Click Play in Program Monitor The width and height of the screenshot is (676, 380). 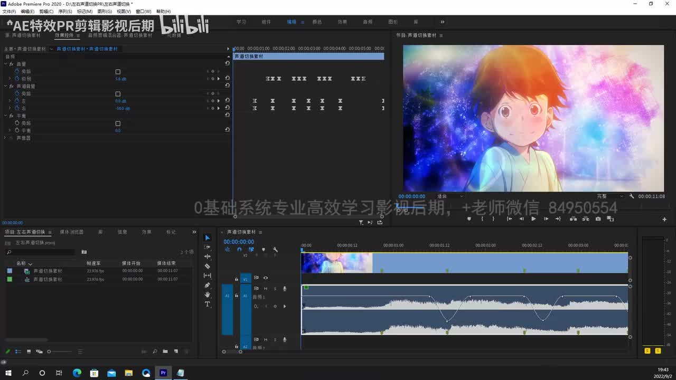tap(533, 218)
